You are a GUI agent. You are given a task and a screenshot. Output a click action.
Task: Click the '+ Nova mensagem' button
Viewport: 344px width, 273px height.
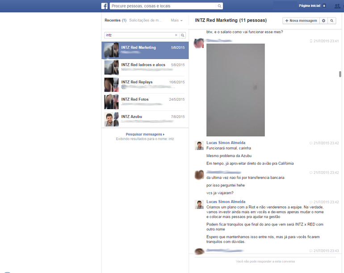pos(301,21)
